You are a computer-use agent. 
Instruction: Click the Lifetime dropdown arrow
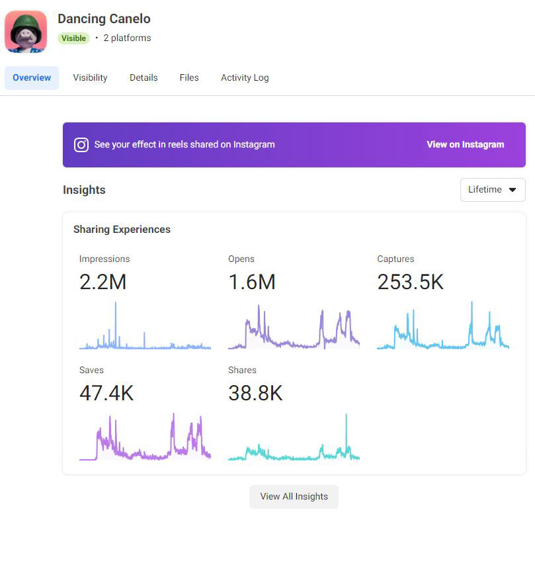click(513, 190)
